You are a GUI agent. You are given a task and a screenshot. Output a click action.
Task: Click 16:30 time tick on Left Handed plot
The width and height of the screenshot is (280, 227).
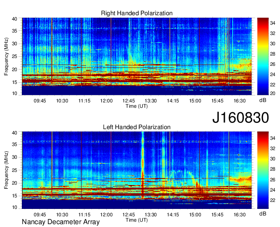(240, 215)
